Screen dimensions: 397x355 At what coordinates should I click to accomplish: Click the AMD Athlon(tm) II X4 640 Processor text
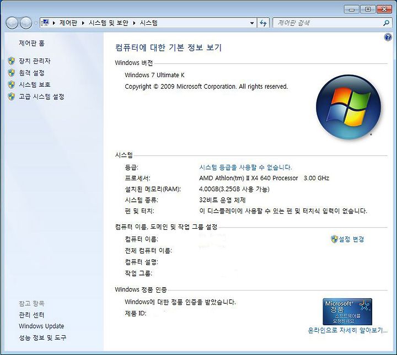[248, 178]
